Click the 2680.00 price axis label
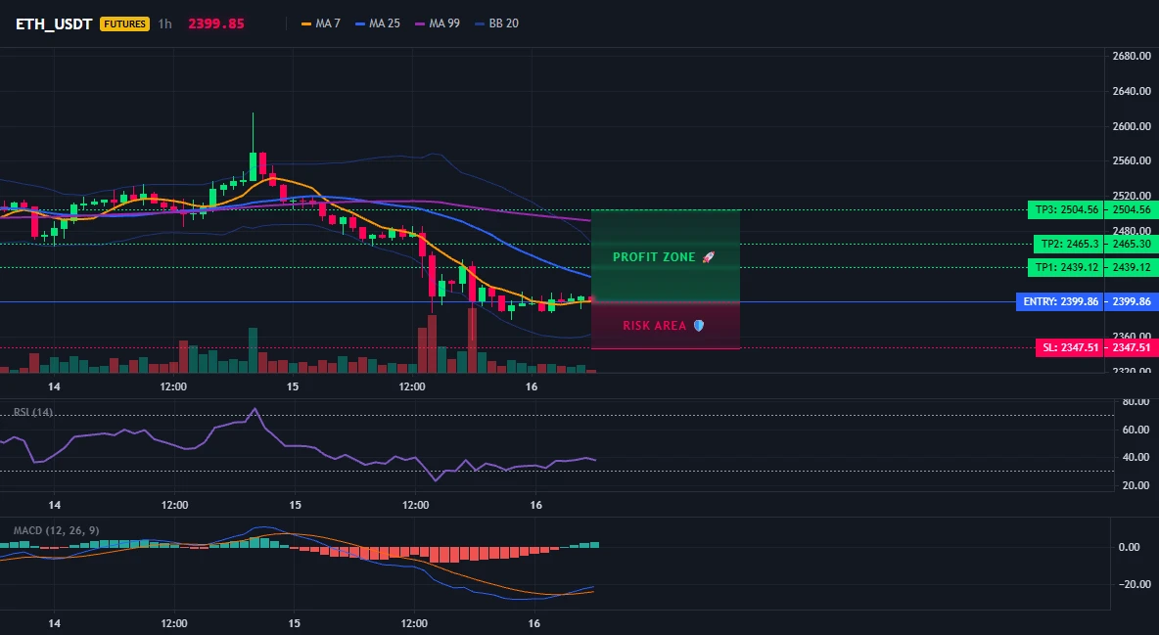This screenshot has height=635, width=1159. (x=1132, y=56)
